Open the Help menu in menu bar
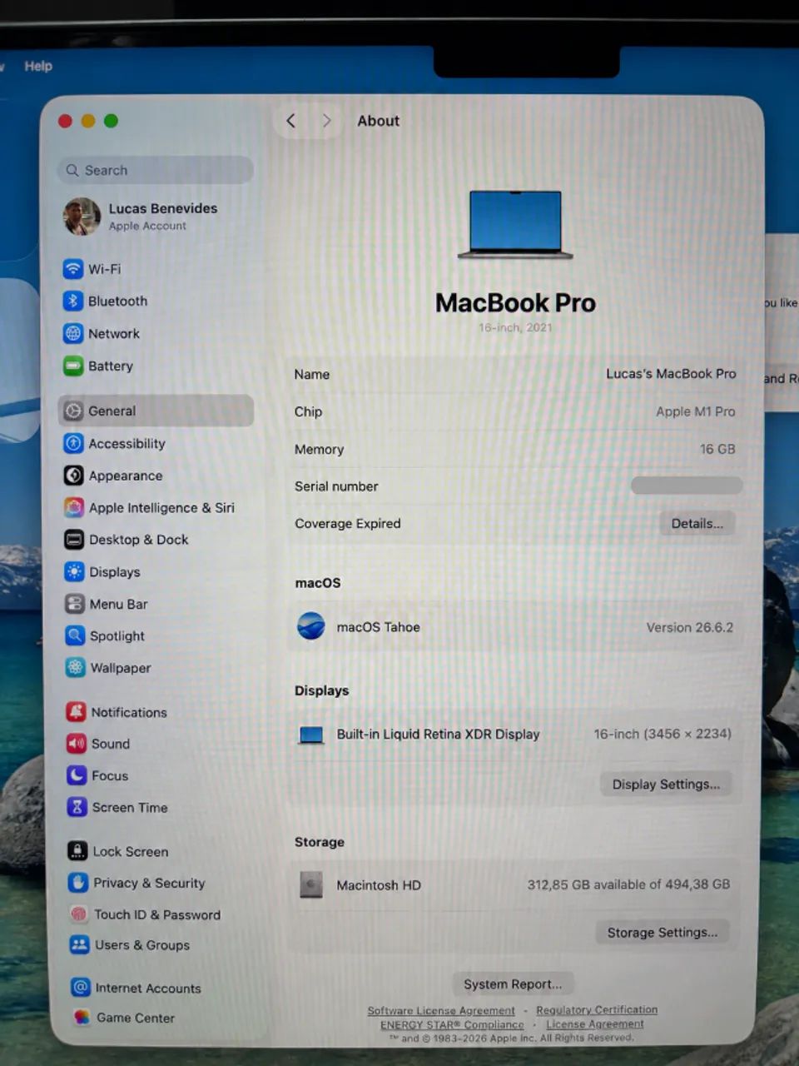799x1066 pixels. point(38,66)
